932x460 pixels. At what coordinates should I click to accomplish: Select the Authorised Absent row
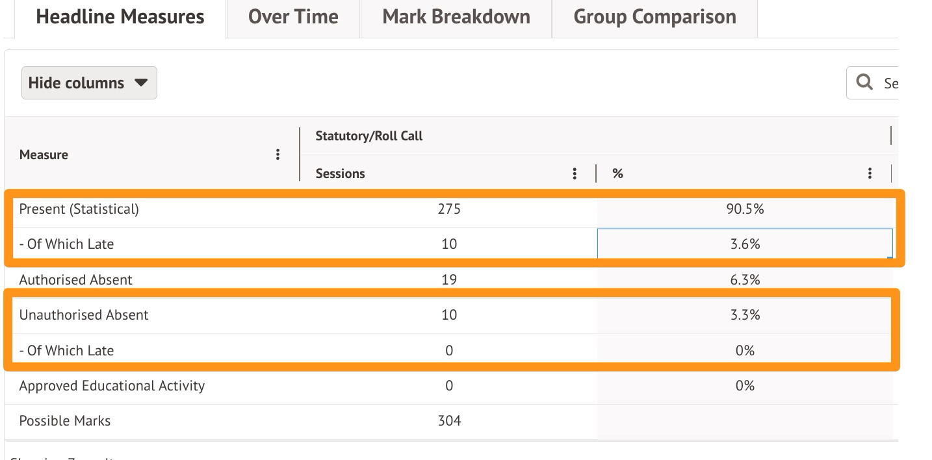click(76, 280)
